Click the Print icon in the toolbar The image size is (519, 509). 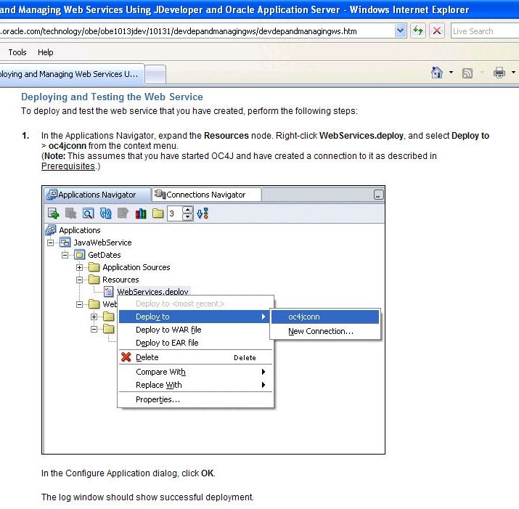click(x=499, y=73)
